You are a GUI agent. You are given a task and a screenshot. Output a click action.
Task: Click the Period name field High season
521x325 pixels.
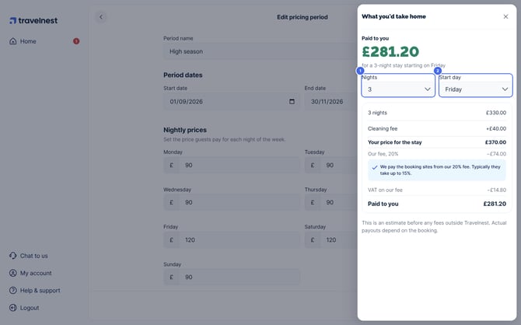(x=260, y=51)
